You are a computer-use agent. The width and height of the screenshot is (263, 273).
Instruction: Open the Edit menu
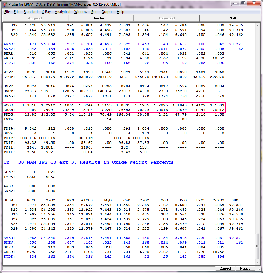pyautogui.click(x=17, y=12)
